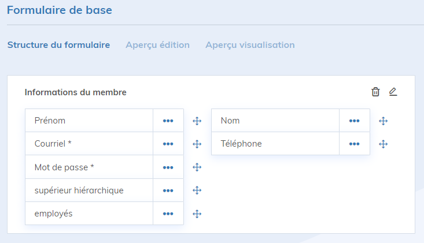This screenshot has height=243, width=424.
Task: Click the move handle beside employés
Action: [197, 214]
